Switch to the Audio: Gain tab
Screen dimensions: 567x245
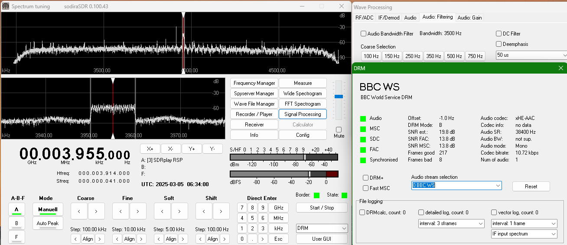click(469, 18)
